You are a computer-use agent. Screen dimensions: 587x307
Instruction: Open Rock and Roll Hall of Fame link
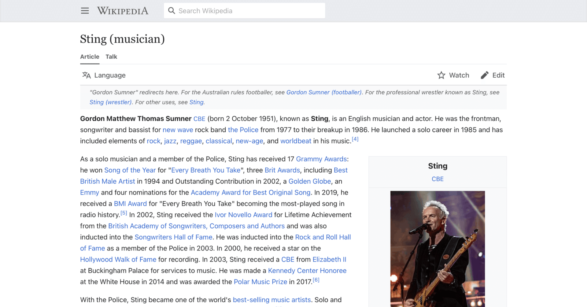(x=323, y=237)
